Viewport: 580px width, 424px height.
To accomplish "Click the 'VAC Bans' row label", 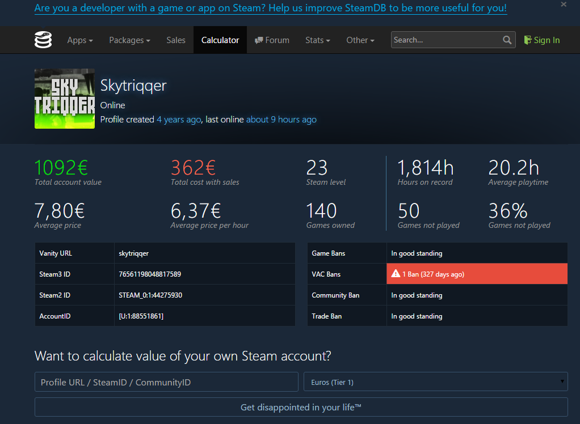I will pos(326,274).
